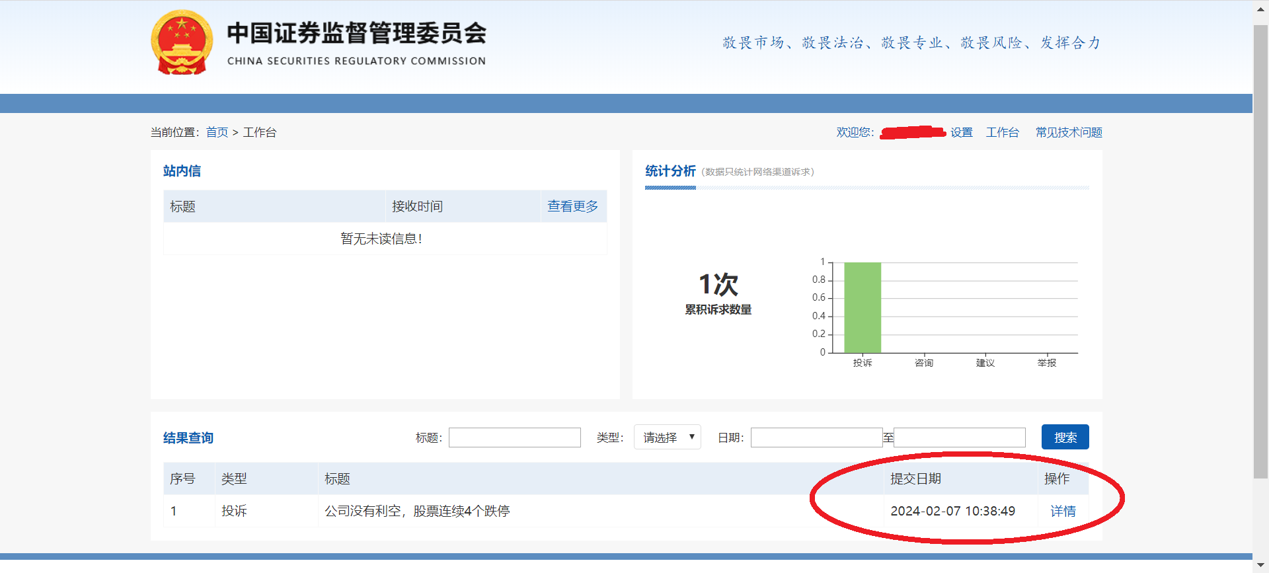Go to 首页 in breadcrumb
The width and height of the screenshot is (1269, 573).
[217, 132]
